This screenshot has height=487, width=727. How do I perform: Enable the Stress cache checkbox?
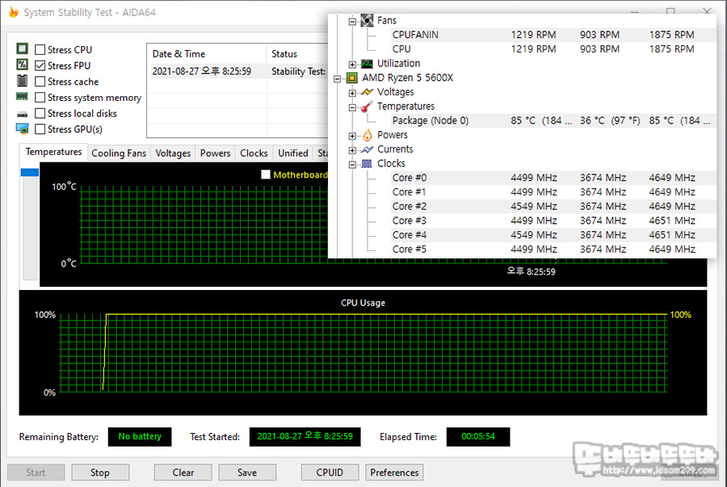point(40,82)
